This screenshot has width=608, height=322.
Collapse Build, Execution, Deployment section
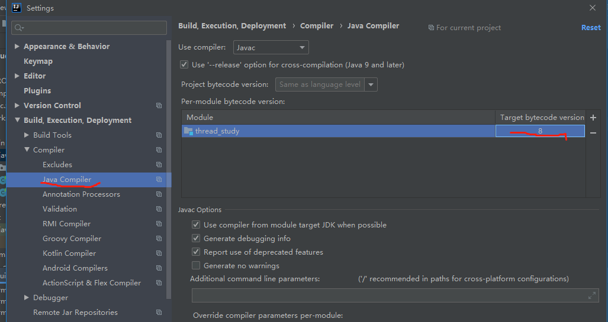17,120
